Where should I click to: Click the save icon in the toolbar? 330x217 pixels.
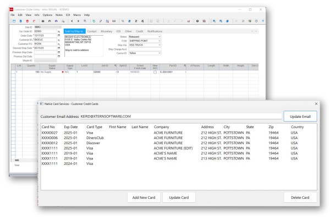click(x=14, y=21)
